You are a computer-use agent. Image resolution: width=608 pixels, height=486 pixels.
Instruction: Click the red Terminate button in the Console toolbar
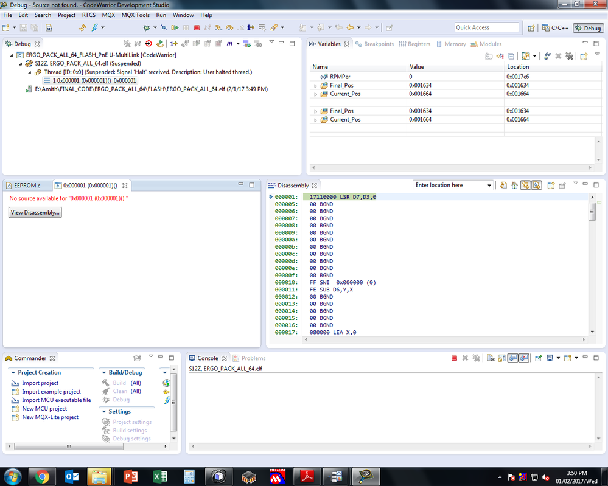pyautogui.click(x=455, y=358)
